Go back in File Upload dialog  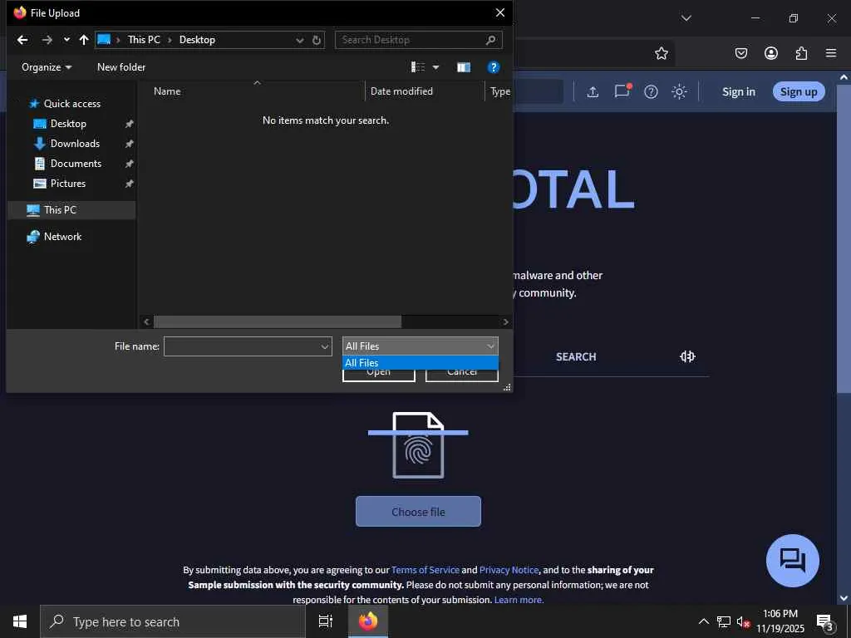tap(22, 40)
